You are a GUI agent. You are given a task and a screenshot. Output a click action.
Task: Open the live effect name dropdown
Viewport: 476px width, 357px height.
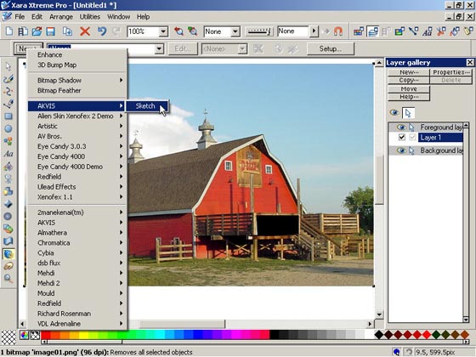pos(159,48)
